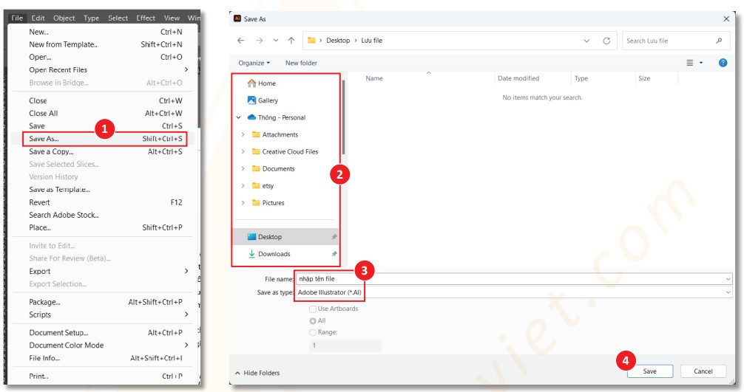Image resolution: width=744 pixels, height=392 pixels.
Task: Sort by Size column header
Action: pyautogui.click(x=644, y=78)
